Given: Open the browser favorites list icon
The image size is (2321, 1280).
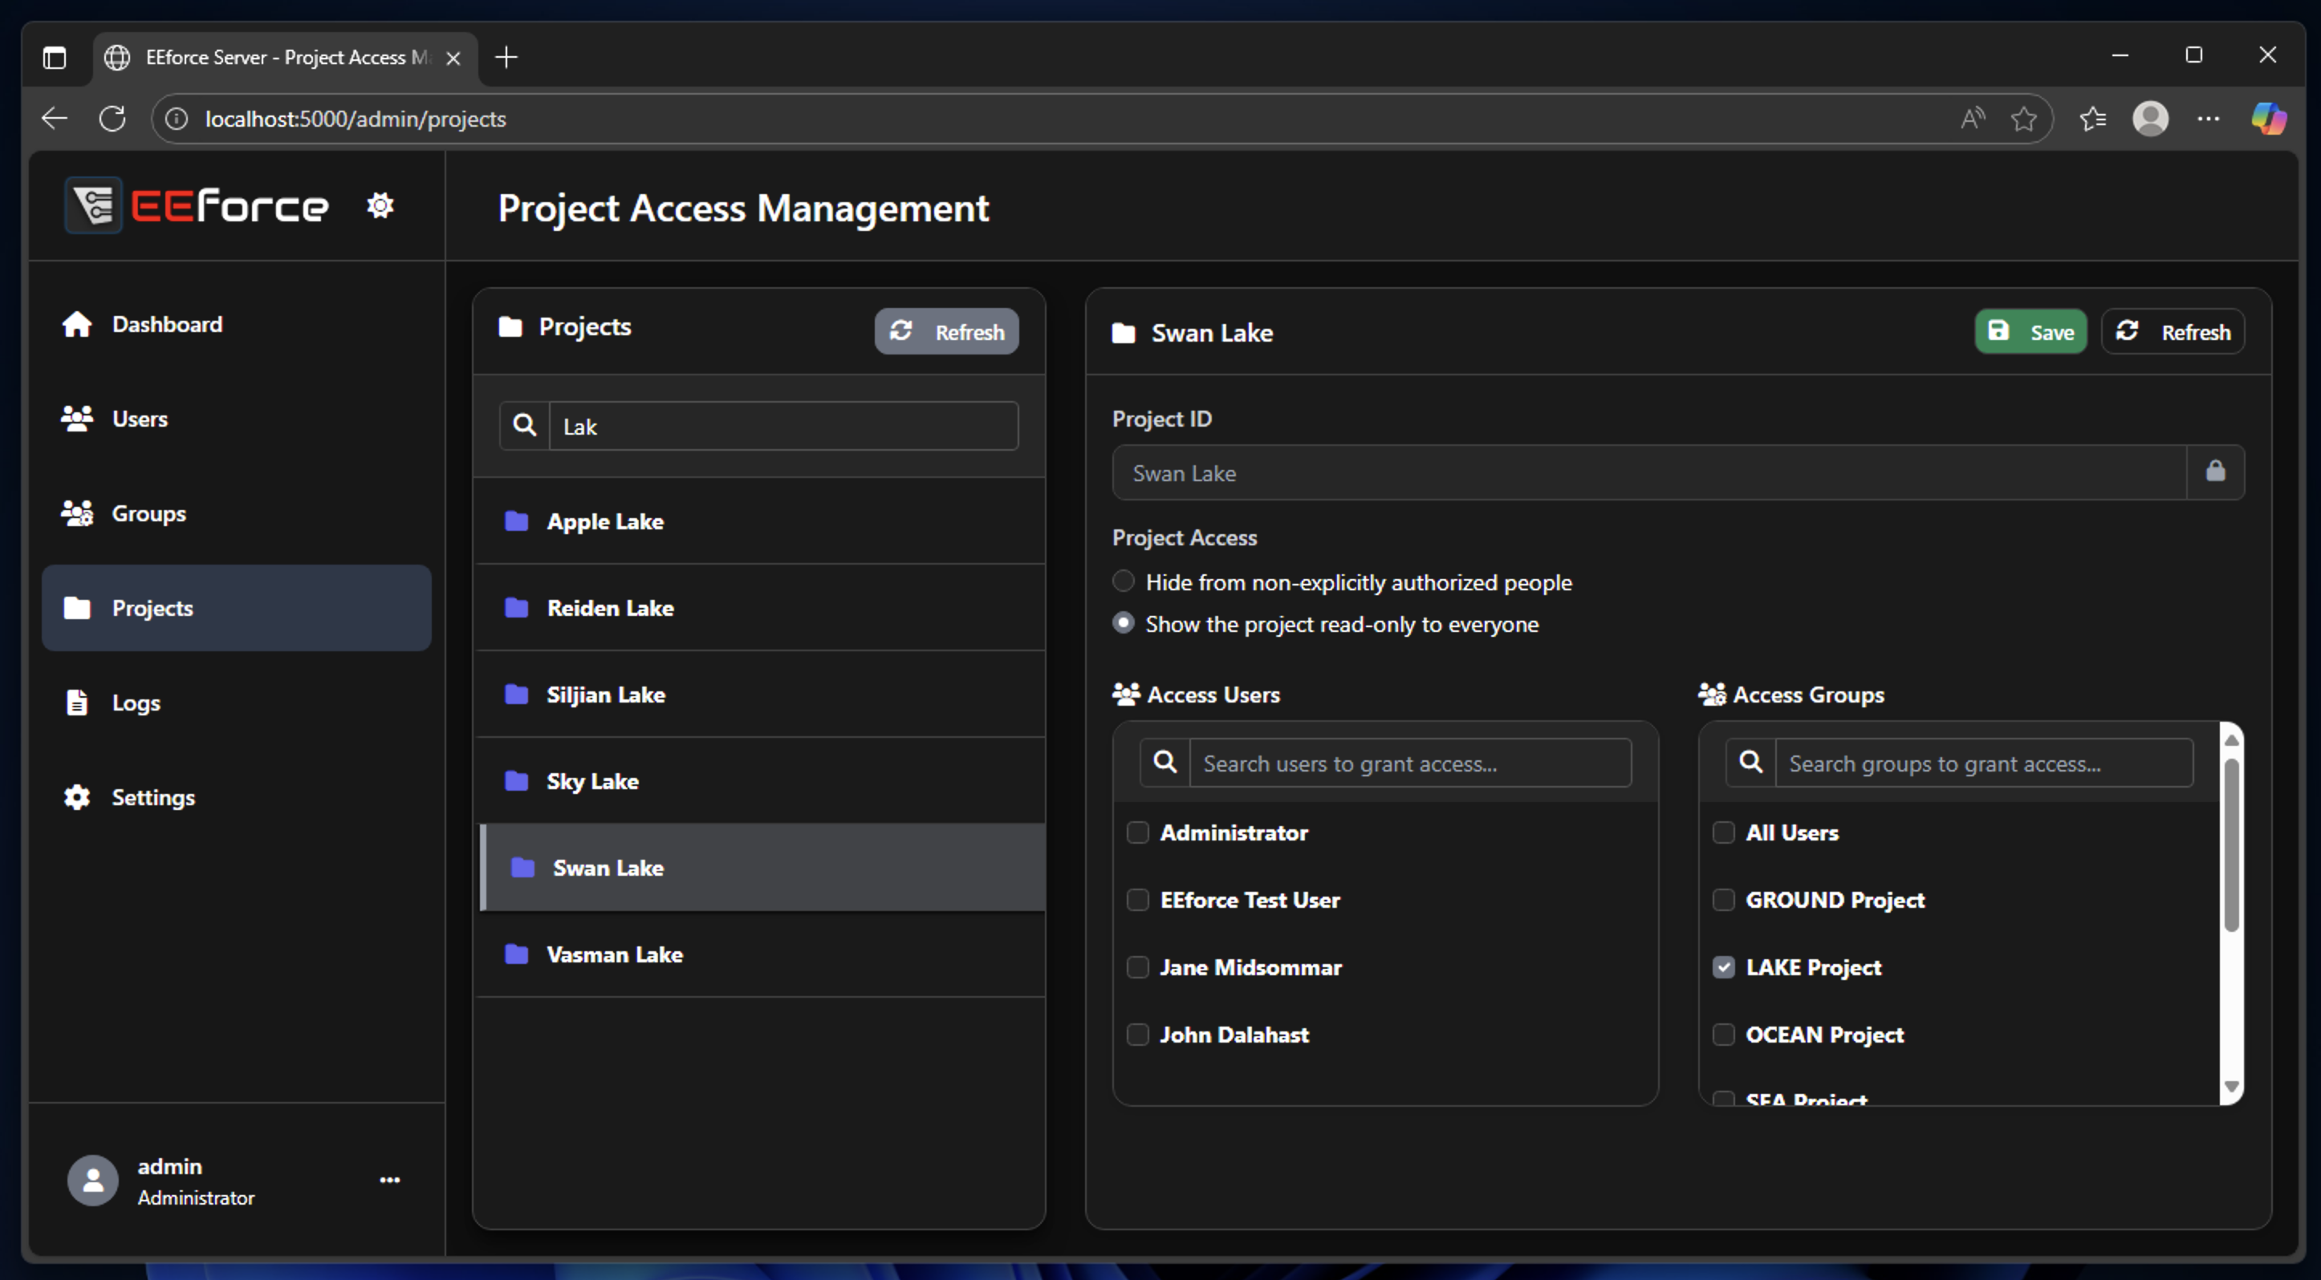Looking at the screenshot, I should (x=2092, y=119).
